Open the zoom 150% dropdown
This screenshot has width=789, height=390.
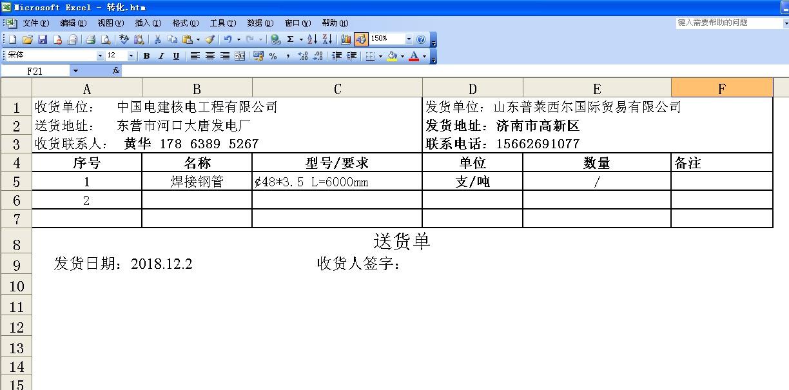pyautogui.click(x=409, y=39)
